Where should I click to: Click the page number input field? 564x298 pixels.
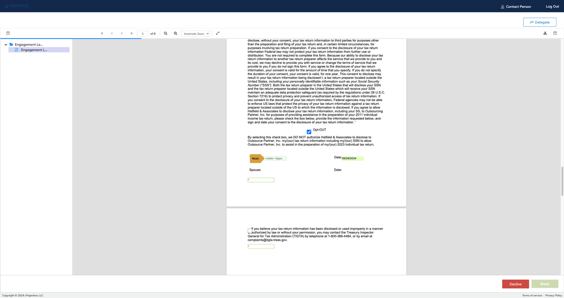(142, 33)
